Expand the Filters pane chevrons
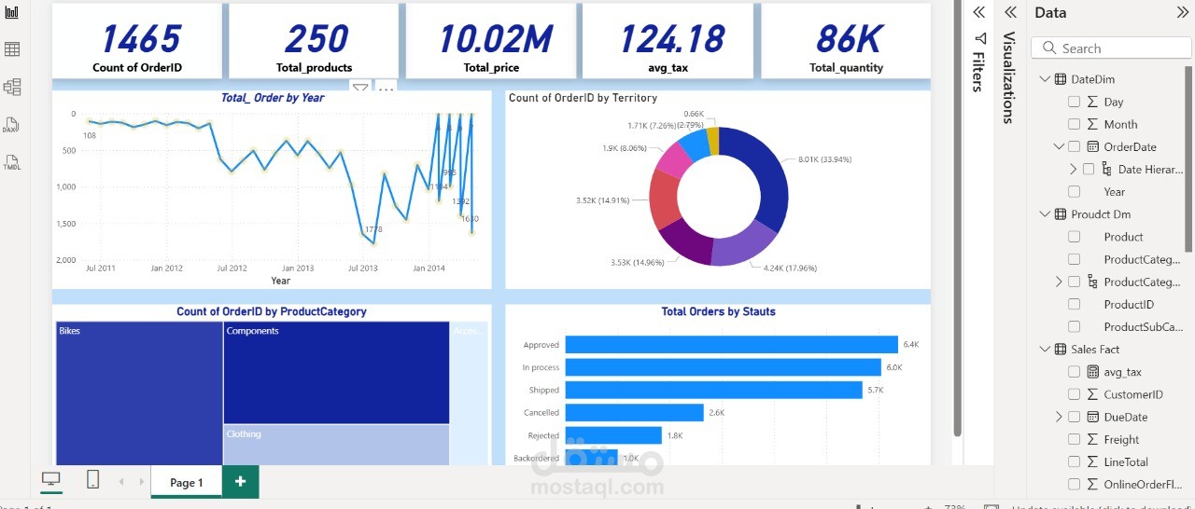The image size is (1195, 509). click(x=978, y=12)
